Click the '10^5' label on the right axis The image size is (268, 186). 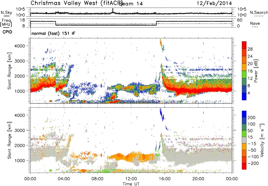click(242, 9)
